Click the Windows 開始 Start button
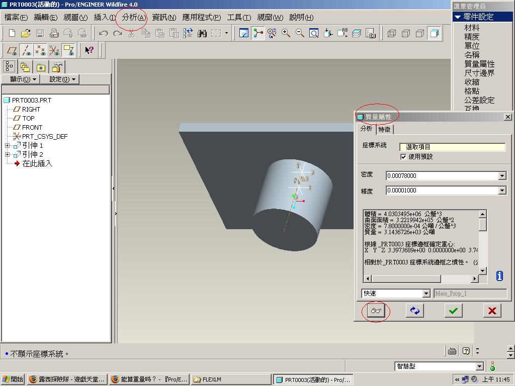Viewport: 515px width, 386px height. [13, 379]
